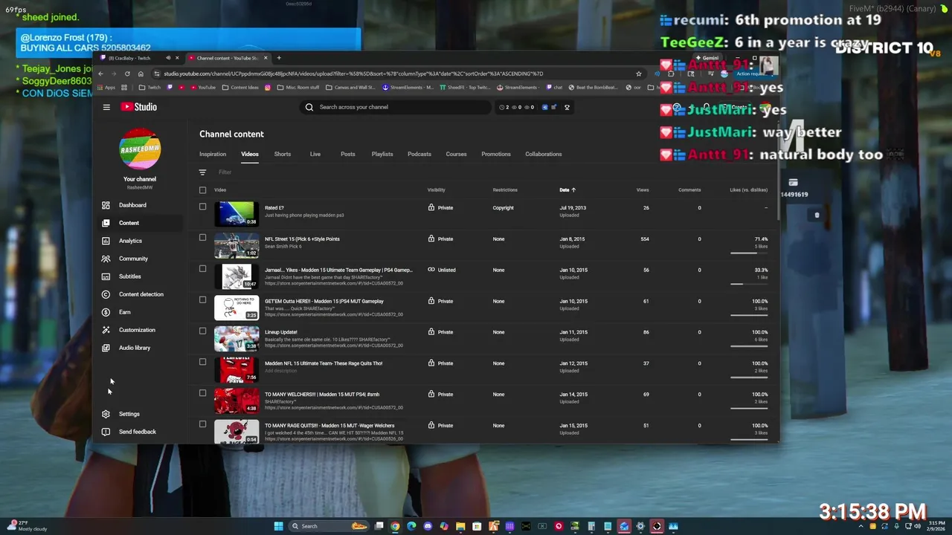Open visibility setting for 'Rated E?' video
Image resolution: width=952 pixels, height=535 pixels.
441,208
